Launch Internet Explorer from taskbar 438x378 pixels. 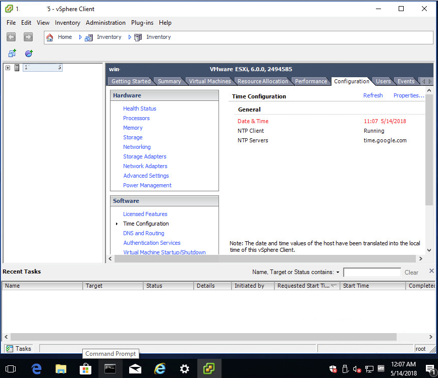[160, 369]
